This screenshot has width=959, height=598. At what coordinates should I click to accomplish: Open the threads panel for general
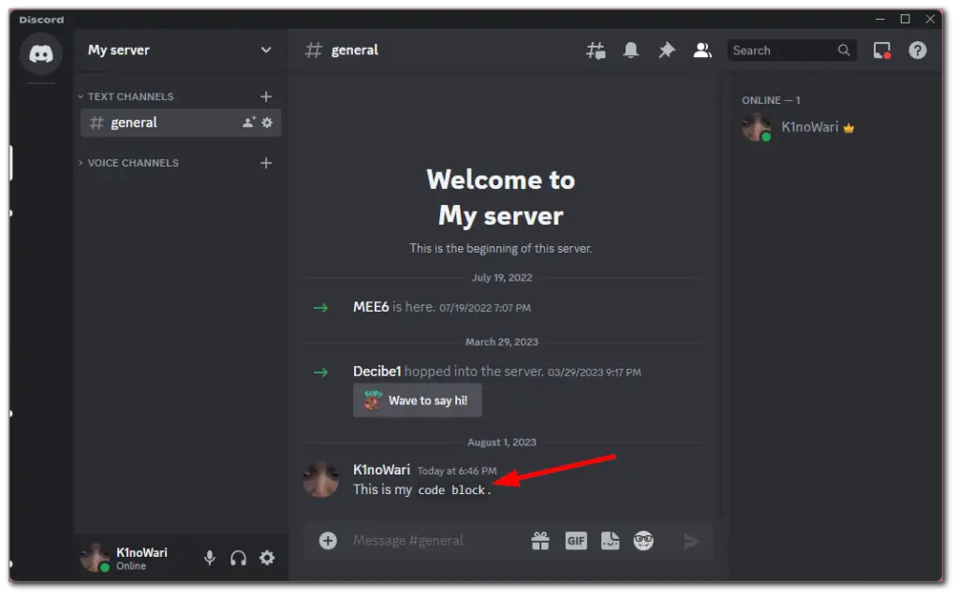tap(596, 50)
